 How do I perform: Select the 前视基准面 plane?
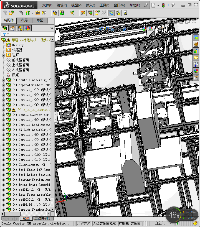pos(21,60)
